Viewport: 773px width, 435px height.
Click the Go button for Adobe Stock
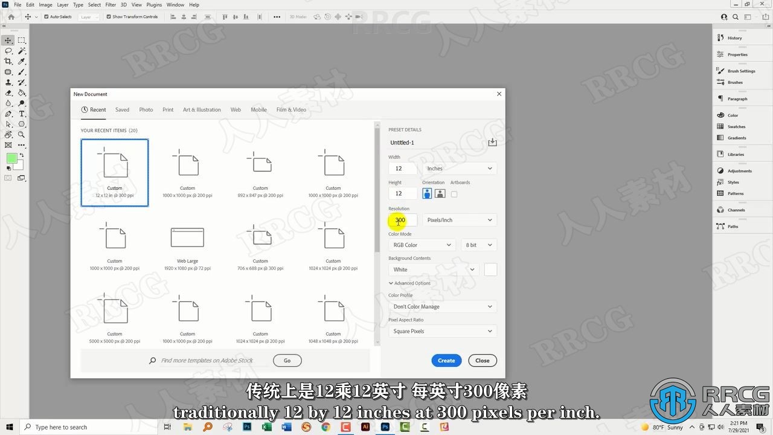pyautogui.click(x=287, y=361)
